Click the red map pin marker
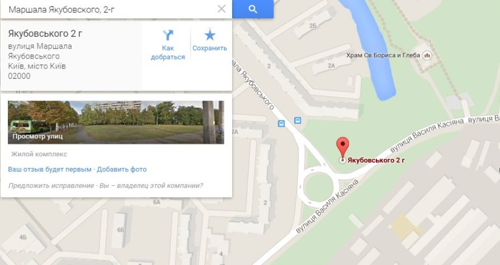500x265 pixels. click(x=342, y=149)
